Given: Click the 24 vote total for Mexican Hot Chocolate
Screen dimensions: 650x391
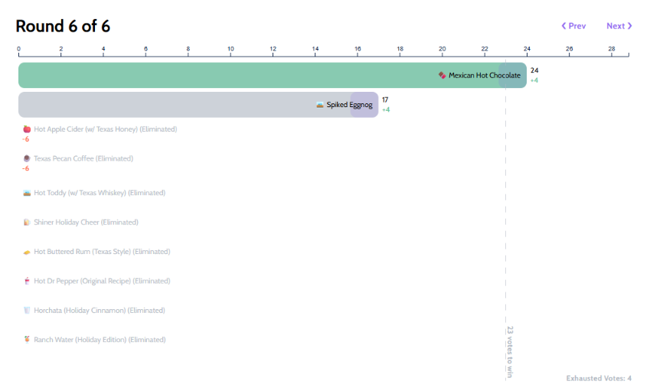Looking at the screenshot, I should (x=534, y=70).
